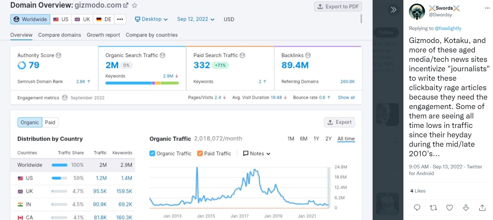Click US traffic 1.2M value
This screenshot has width=493, height=220.
click(101, 178)
